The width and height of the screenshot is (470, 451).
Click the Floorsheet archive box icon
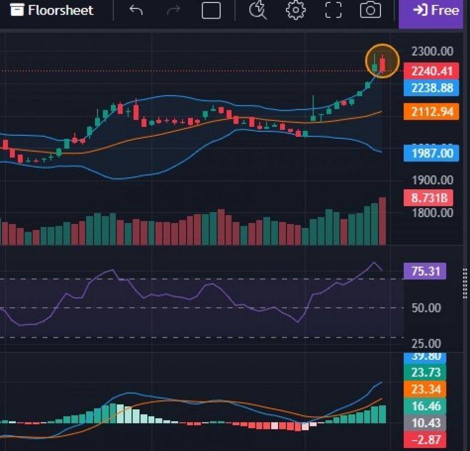[x=17, y=10]
